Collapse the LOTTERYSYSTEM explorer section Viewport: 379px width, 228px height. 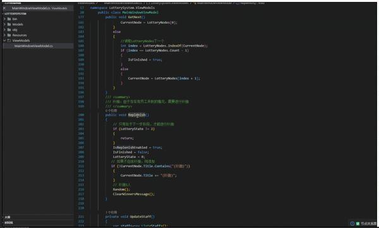tap(15, 14)
